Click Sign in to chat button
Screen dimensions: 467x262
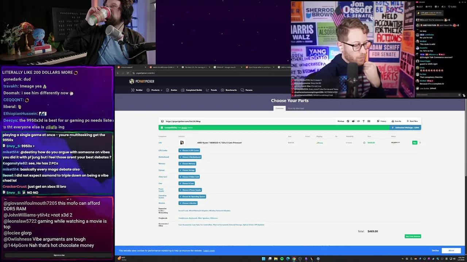tap(59, 255)
